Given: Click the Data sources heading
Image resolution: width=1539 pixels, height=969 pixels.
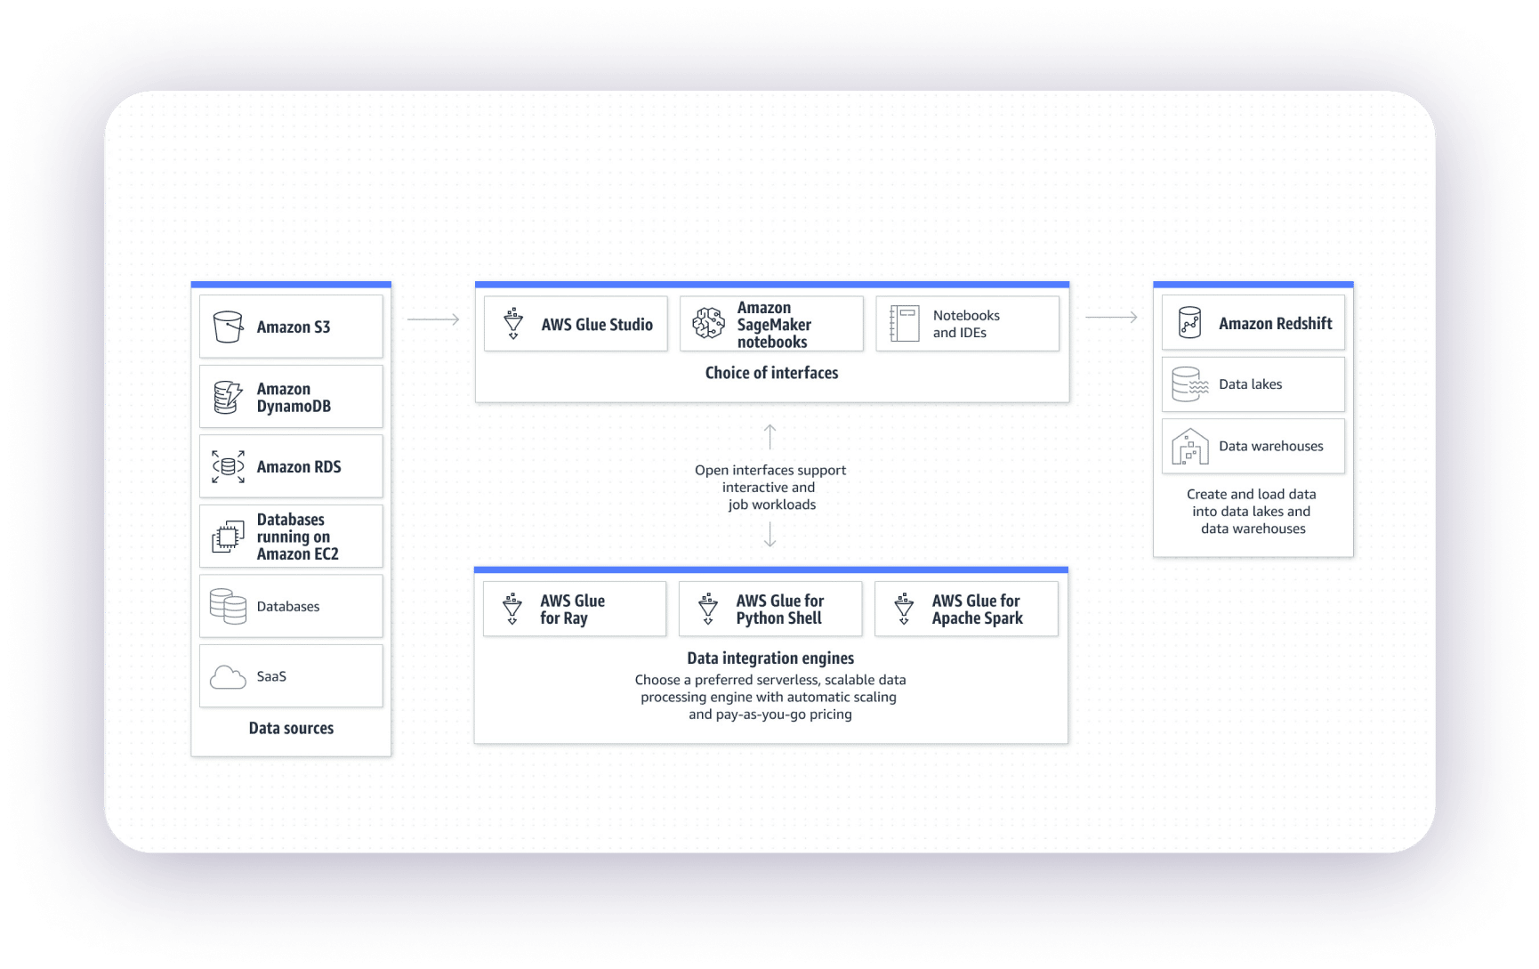Looking at the screenshot, I should [x=291, y=728].
